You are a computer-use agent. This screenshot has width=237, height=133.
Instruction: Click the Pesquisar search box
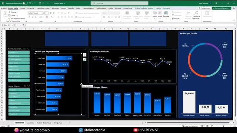119,3
